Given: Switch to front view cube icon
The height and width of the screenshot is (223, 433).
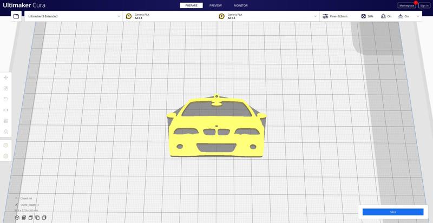Looking at the screenshot, I should [24, 218].
